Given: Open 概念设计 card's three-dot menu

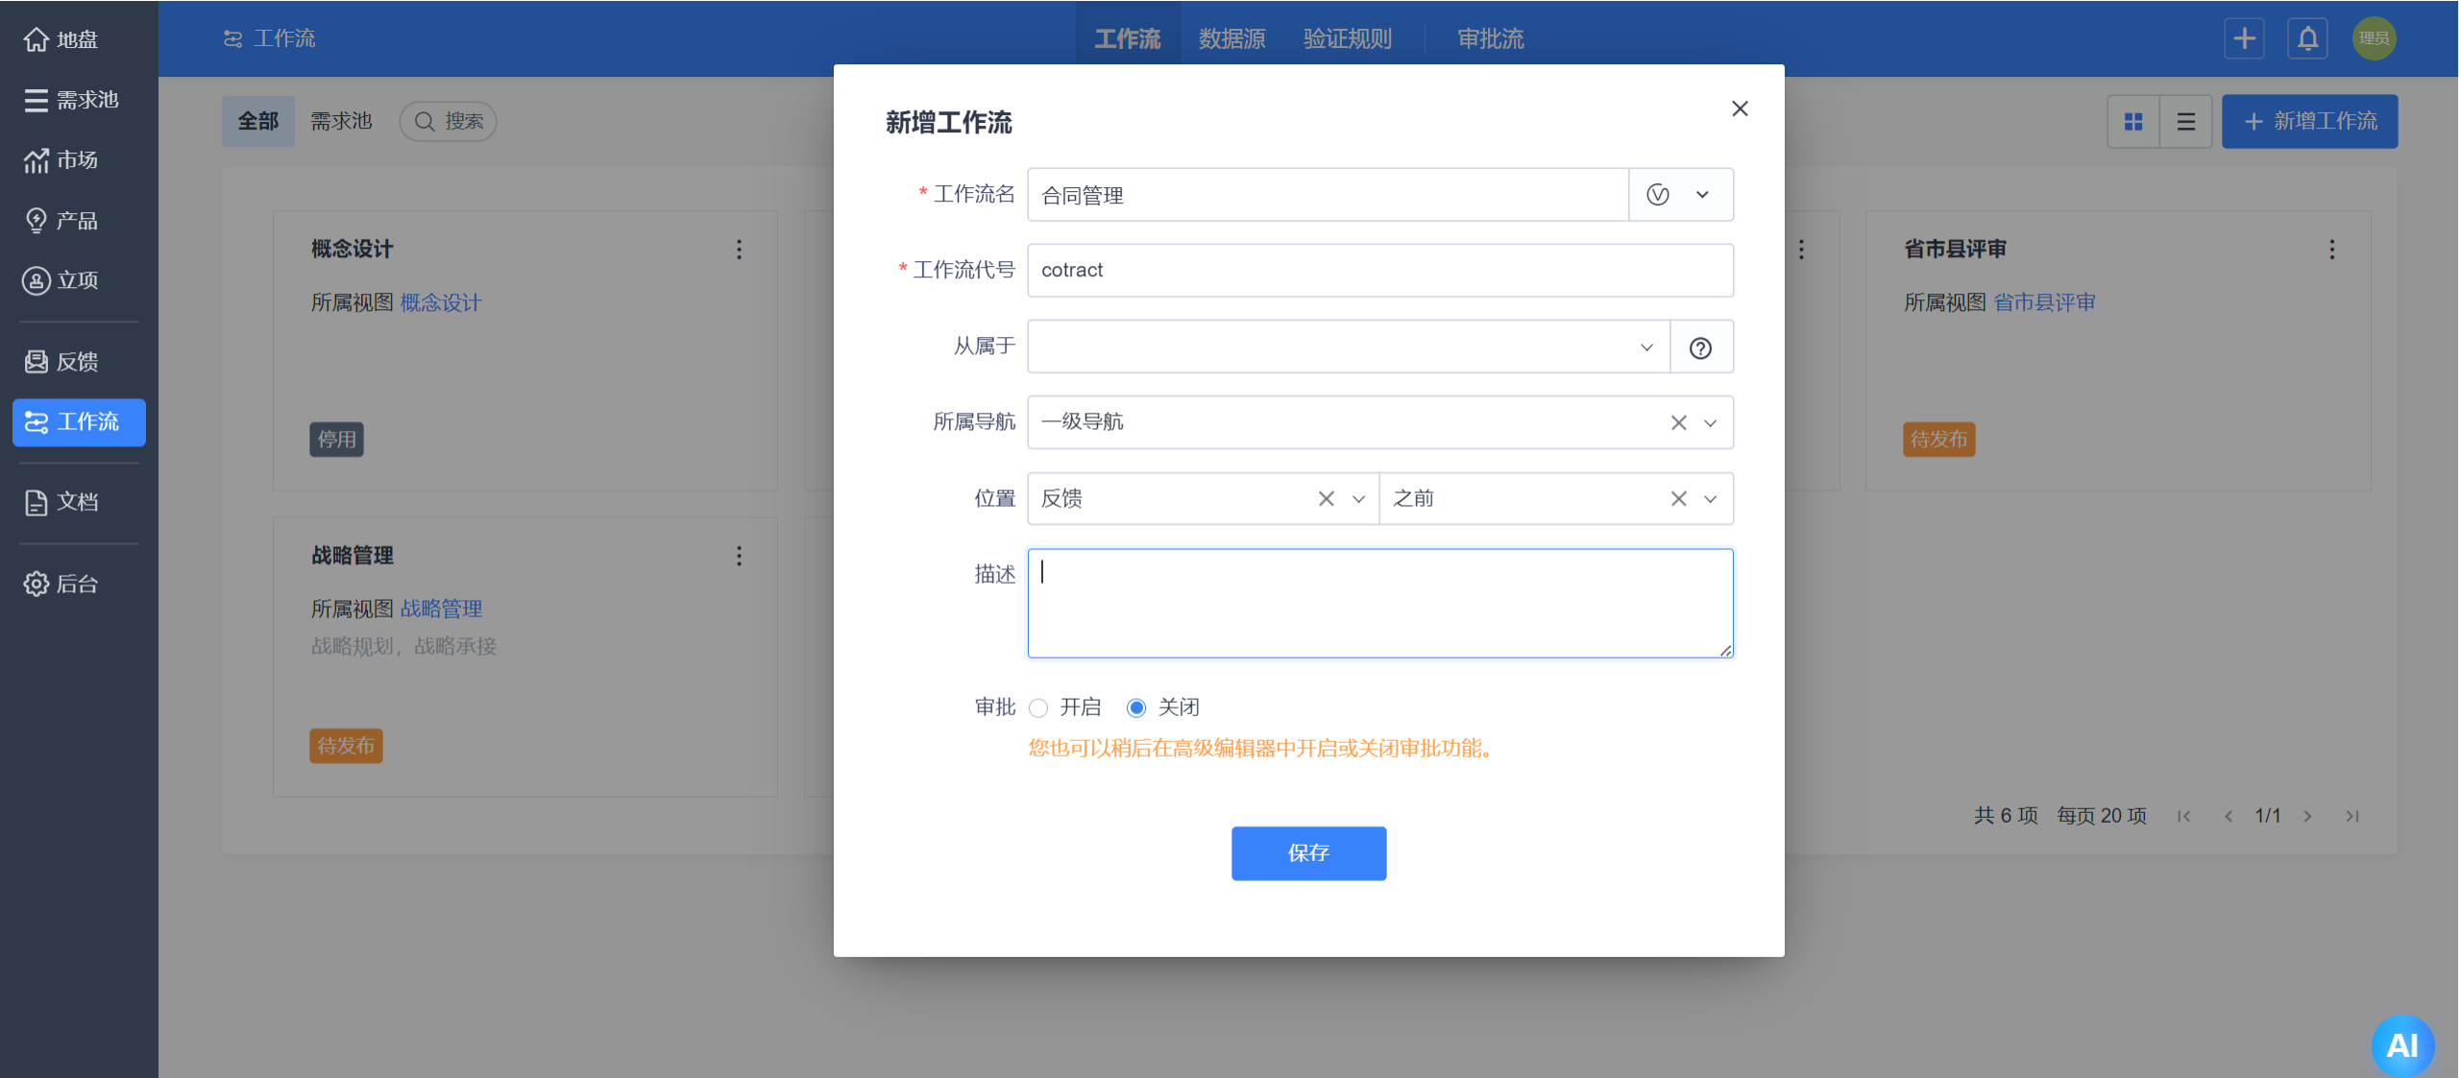Looking at the screenshot, I should point(739,250).
